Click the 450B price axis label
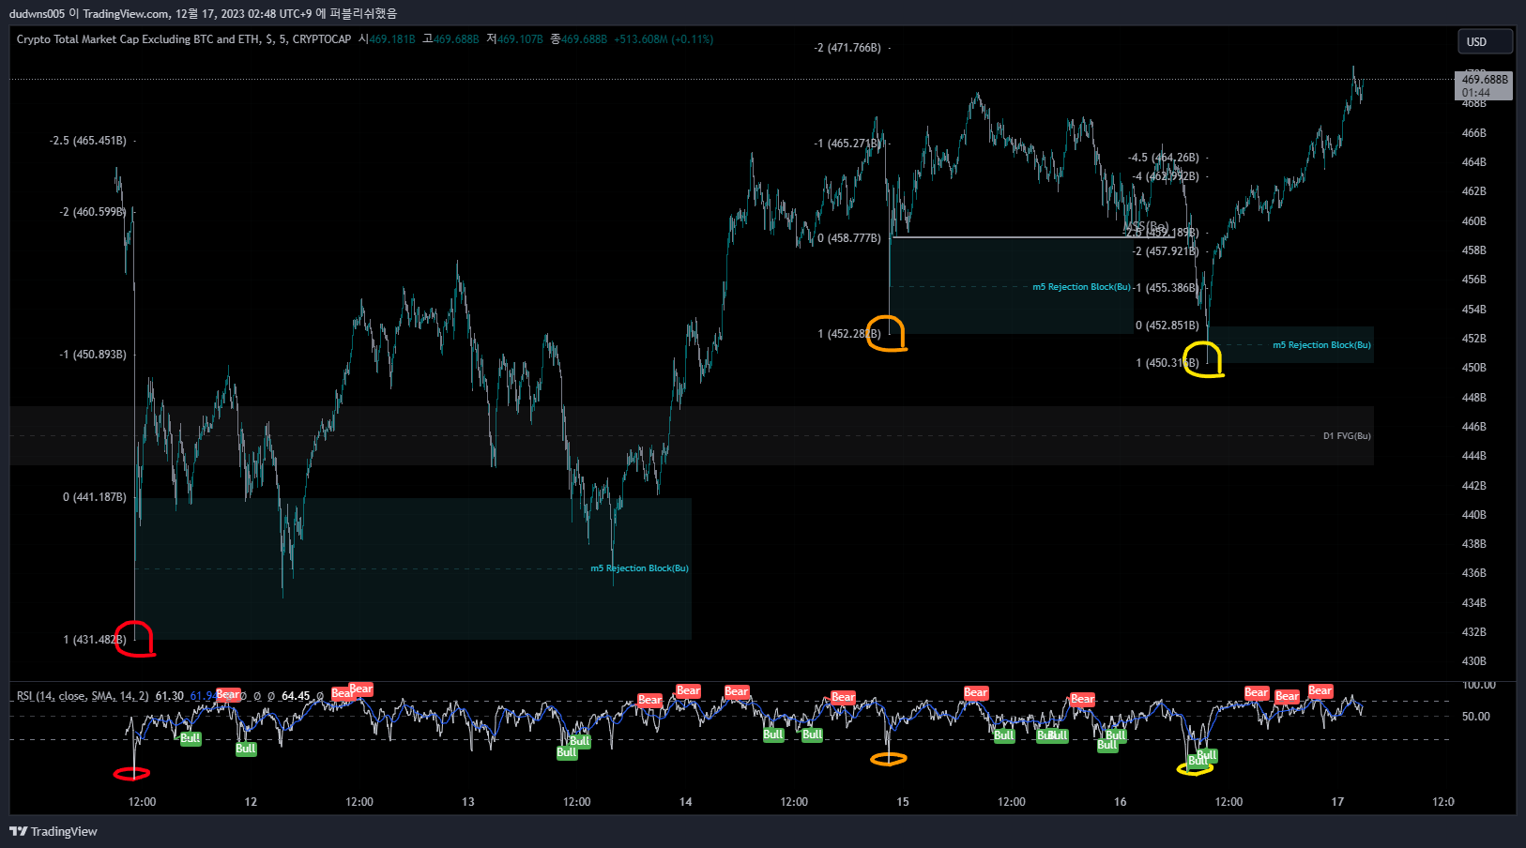The width and height of the screenshot is (1526, 848). [x=1474, y=368]
